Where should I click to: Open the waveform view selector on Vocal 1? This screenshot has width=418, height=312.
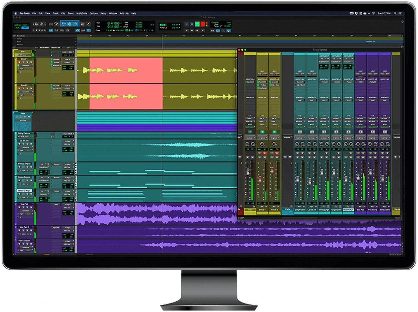coord(26,66)
